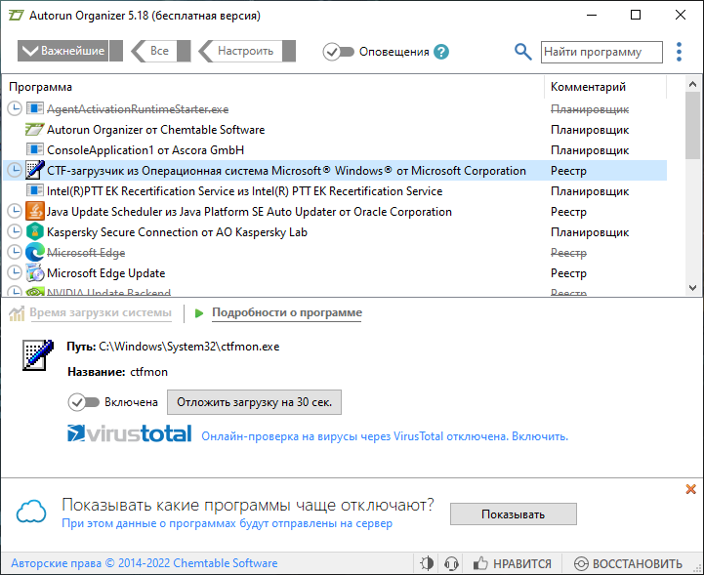Image resolution: width=704 pixels, height=575 pixels.
Task: Click the clock icon beside Java Update Scheduler
Action: (x=15, y=211)
